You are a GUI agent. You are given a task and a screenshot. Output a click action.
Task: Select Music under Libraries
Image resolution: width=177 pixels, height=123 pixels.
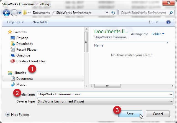tap(21, 84)
